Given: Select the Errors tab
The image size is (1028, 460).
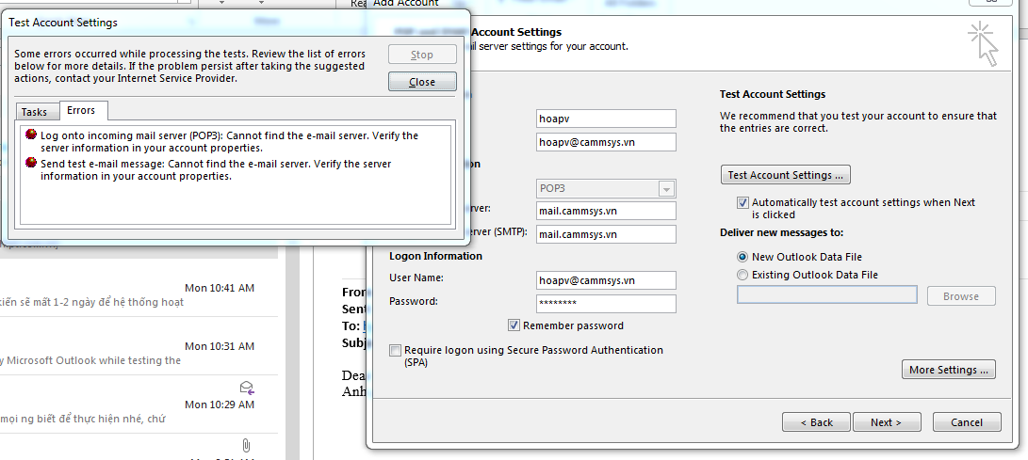Looking at the screenshot, I should (x=81, y=111).
